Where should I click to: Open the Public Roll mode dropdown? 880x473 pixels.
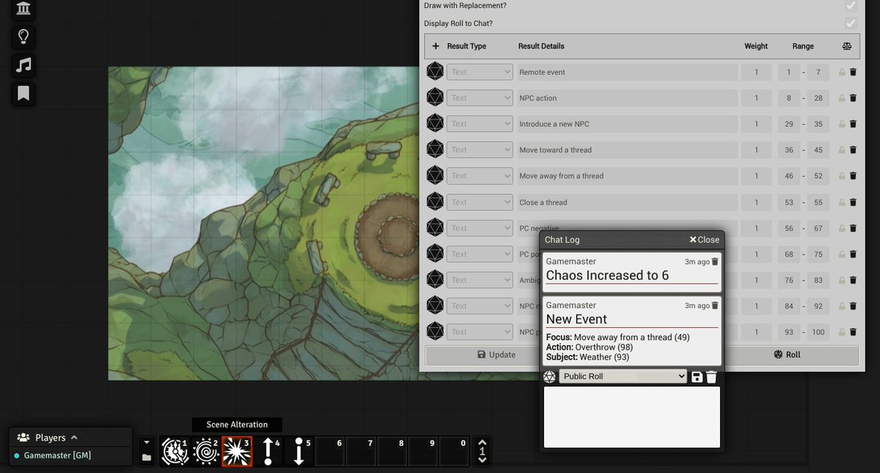click(623, 376)
